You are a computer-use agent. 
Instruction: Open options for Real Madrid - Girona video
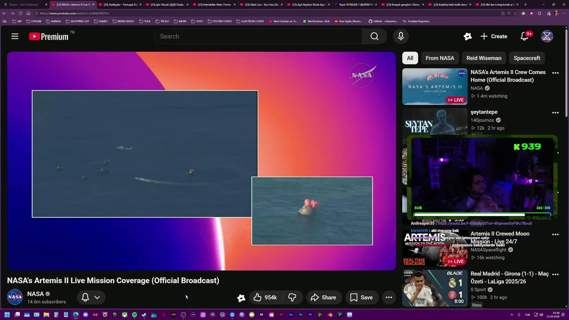pos(555,275)
